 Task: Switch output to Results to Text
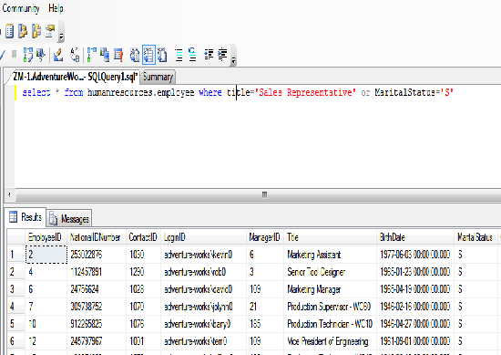135,55
